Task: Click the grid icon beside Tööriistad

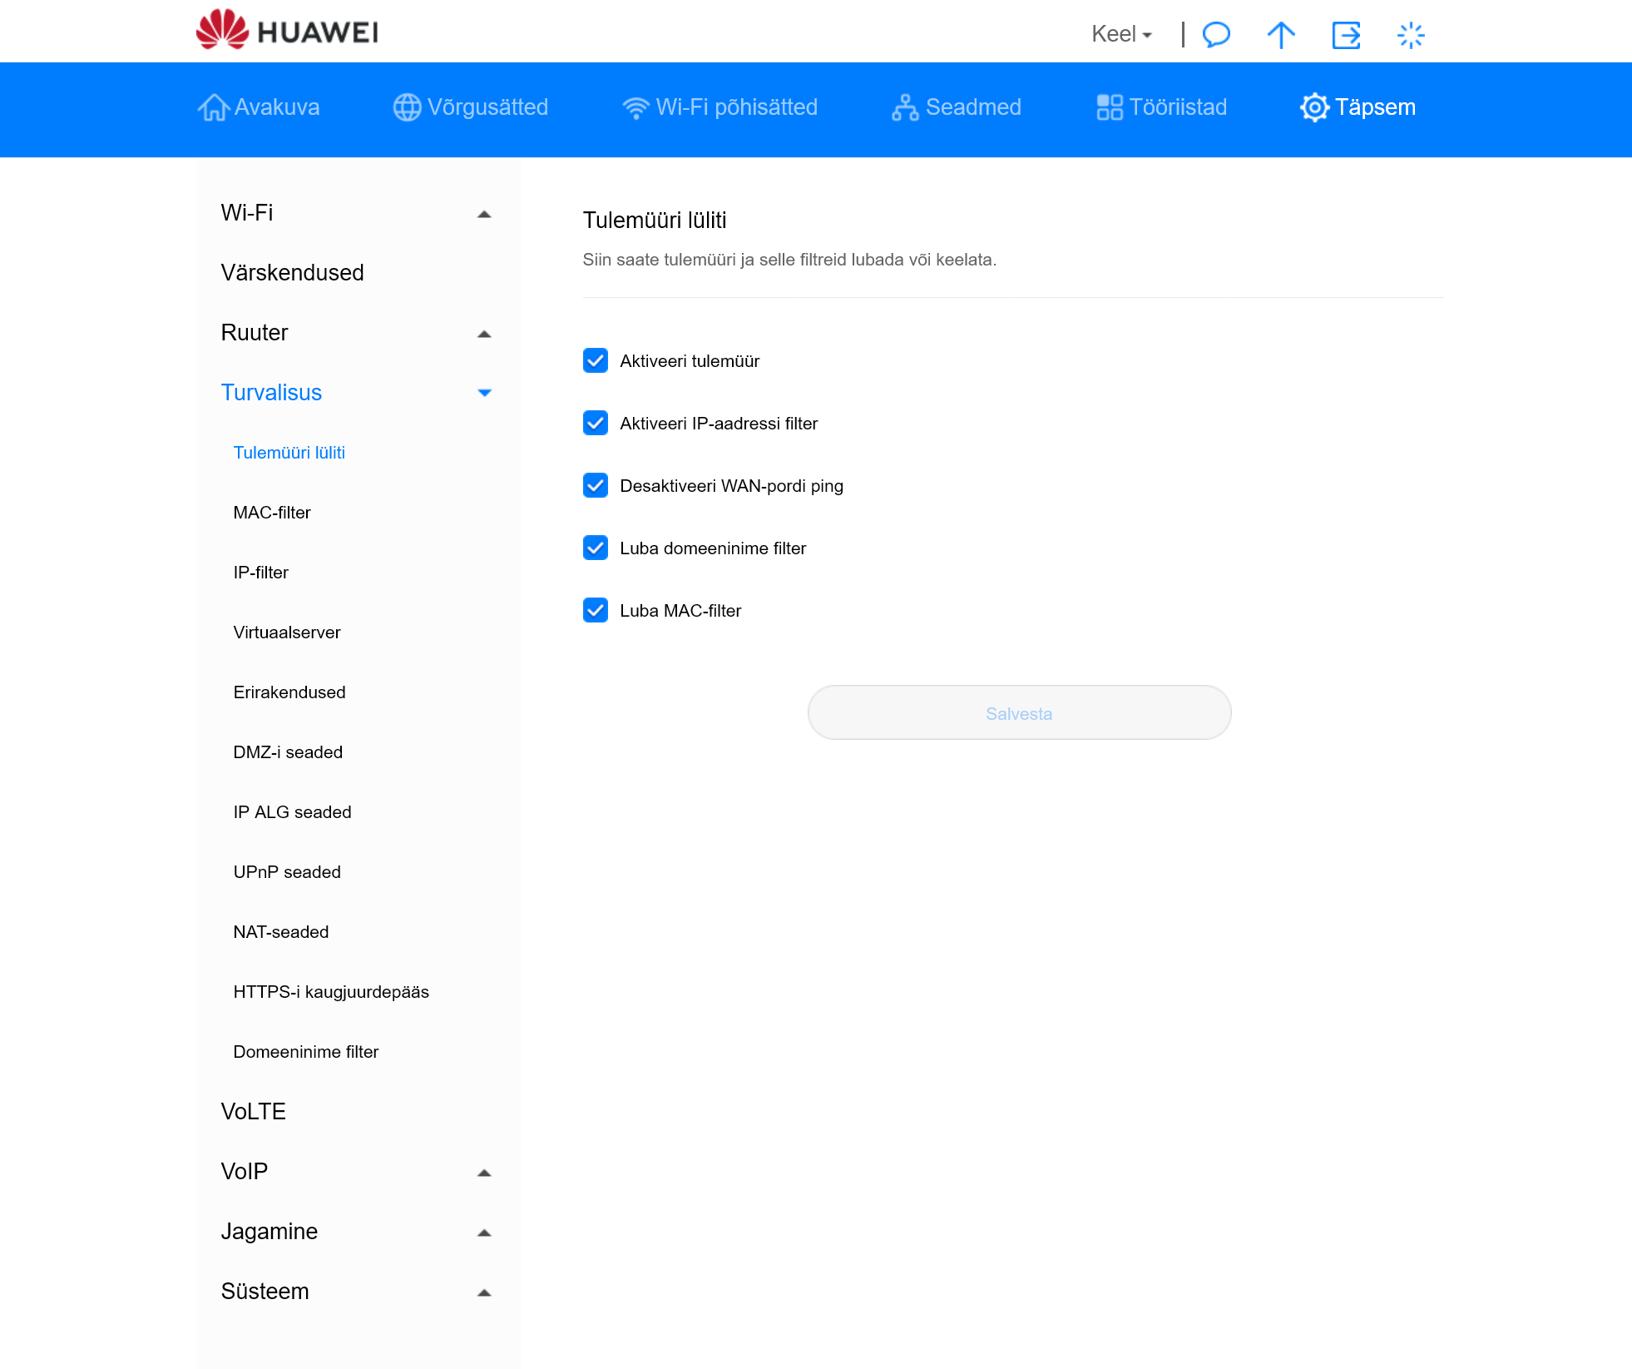Action: 1110,107
